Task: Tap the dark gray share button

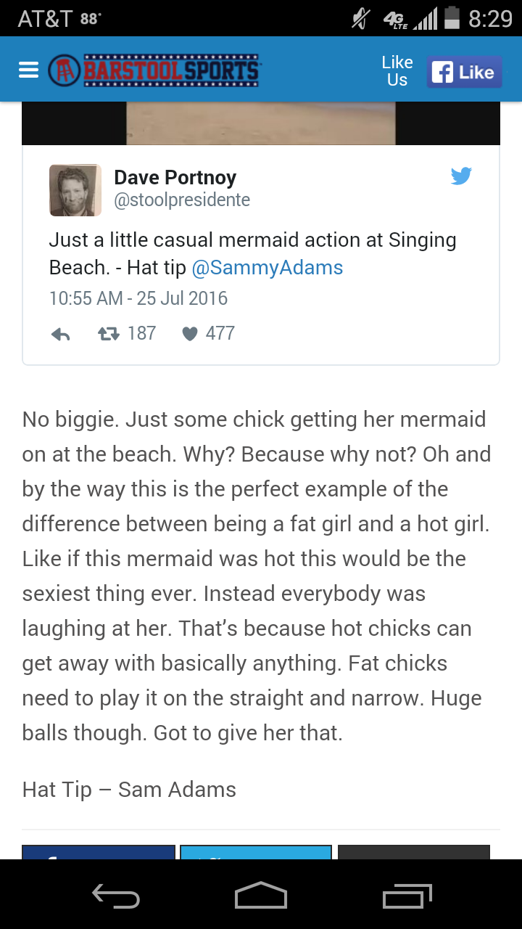Action: pos(414,853)
